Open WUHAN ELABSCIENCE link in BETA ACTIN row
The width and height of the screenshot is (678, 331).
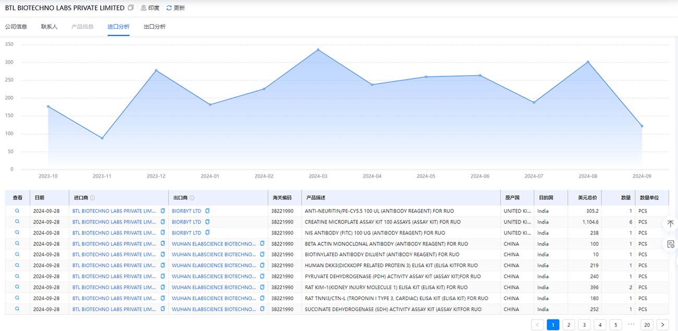click(x=214, y=244)
